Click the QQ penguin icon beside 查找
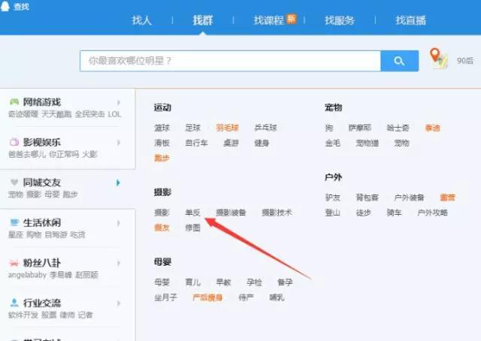This screenshot has height=341, width=481. [5, 5]
